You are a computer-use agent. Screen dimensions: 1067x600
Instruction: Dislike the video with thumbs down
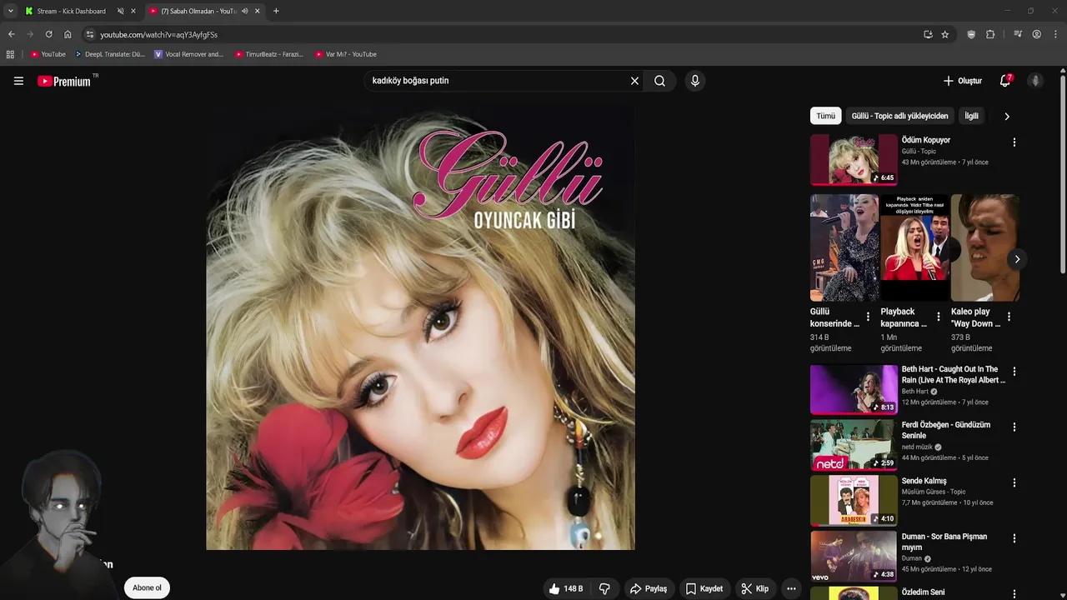604,588
